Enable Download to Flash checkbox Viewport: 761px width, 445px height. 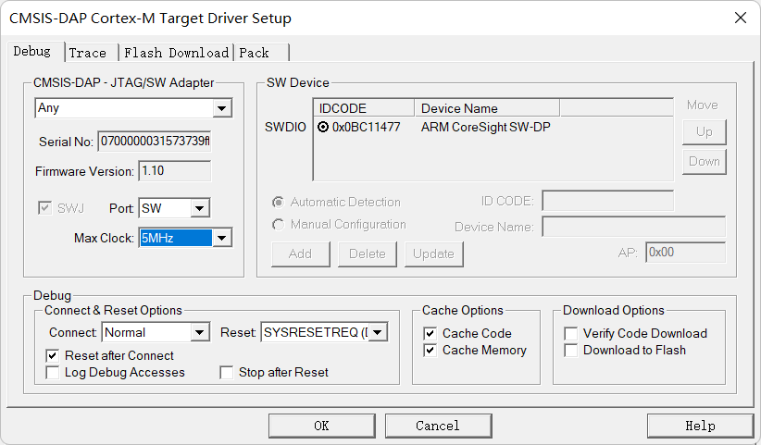[x=570, y=350]
